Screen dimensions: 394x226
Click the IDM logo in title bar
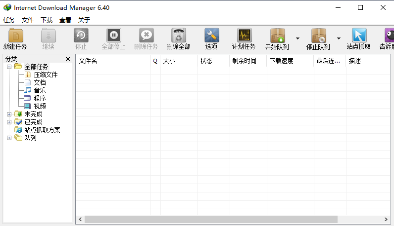7,7
